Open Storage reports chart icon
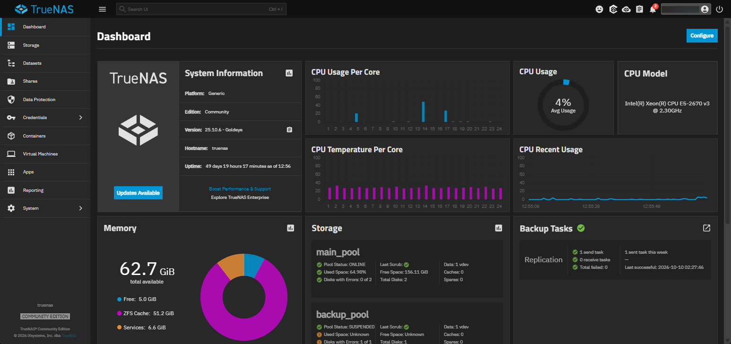731x344 pixels. point(498,228)
